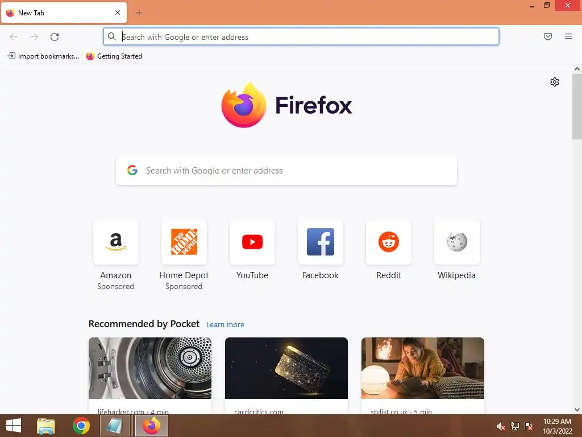Image resolution: width=582 pixels, height=437 pixels.
Task: Click the Forward navigation arrow
Action: [34, 37]
